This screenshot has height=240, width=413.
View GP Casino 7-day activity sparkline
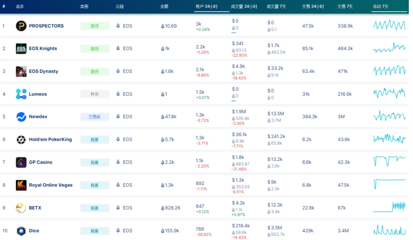point(389,161)
